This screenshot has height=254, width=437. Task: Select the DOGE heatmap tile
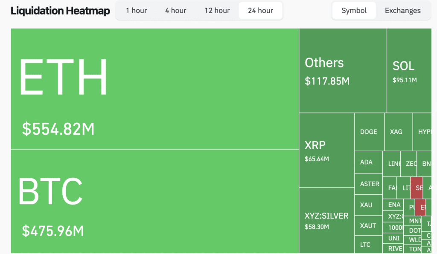pos(369,132)
